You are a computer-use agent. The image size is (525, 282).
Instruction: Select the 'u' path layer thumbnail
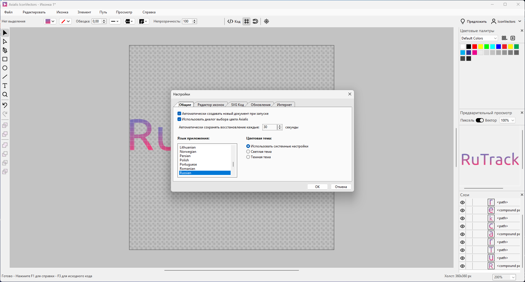pos(491,258)
